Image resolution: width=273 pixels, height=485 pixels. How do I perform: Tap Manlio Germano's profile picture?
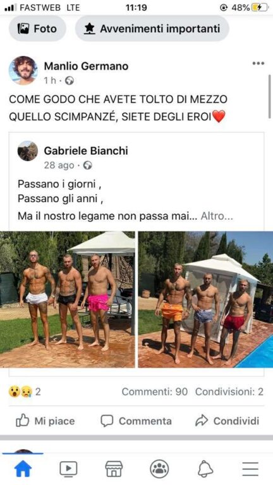23,71
